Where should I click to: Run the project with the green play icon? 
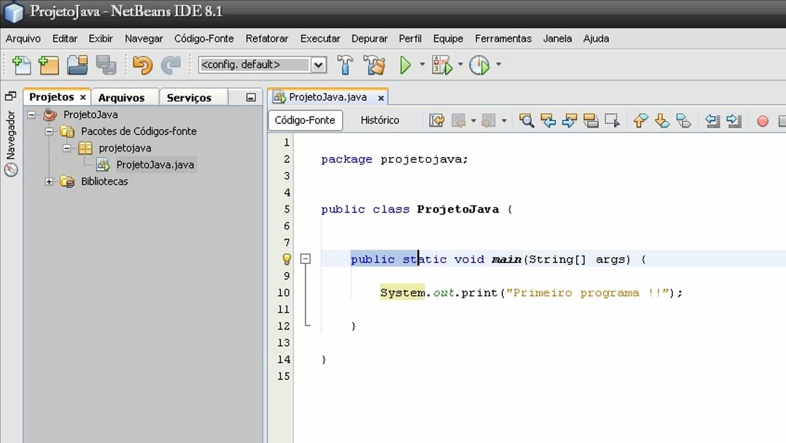(404, 65)
